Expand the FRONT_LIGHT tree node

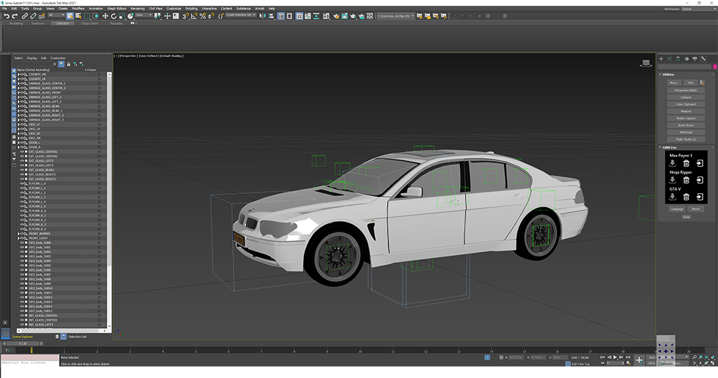click(x=19, y=238)
